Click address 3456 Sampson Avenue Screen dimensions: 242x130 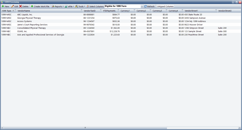195,18
